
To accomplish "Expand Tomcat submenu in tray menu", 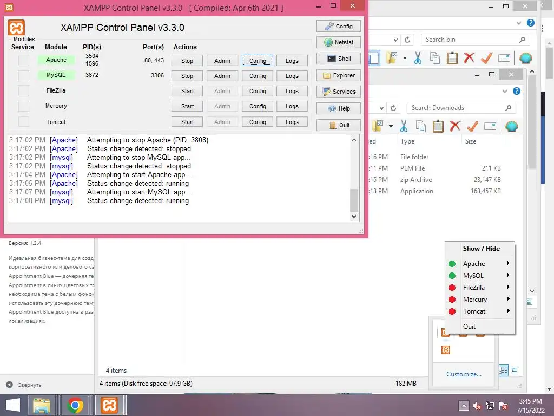I will (509, 311).
